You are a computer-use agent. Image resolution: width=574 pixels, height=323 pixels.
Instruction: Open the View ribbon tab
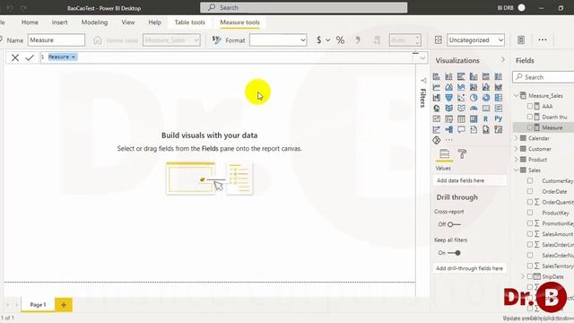point(128,22)
